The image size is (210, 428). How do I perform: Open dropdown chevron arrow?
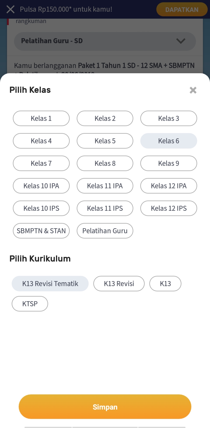181,41
